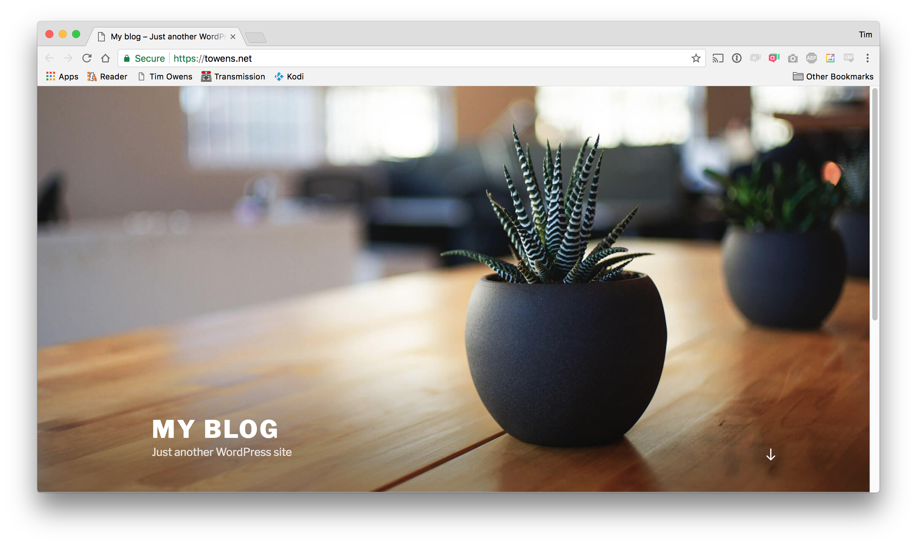Click the forward navigation button
Screen dimensions: 917x546
68,58
